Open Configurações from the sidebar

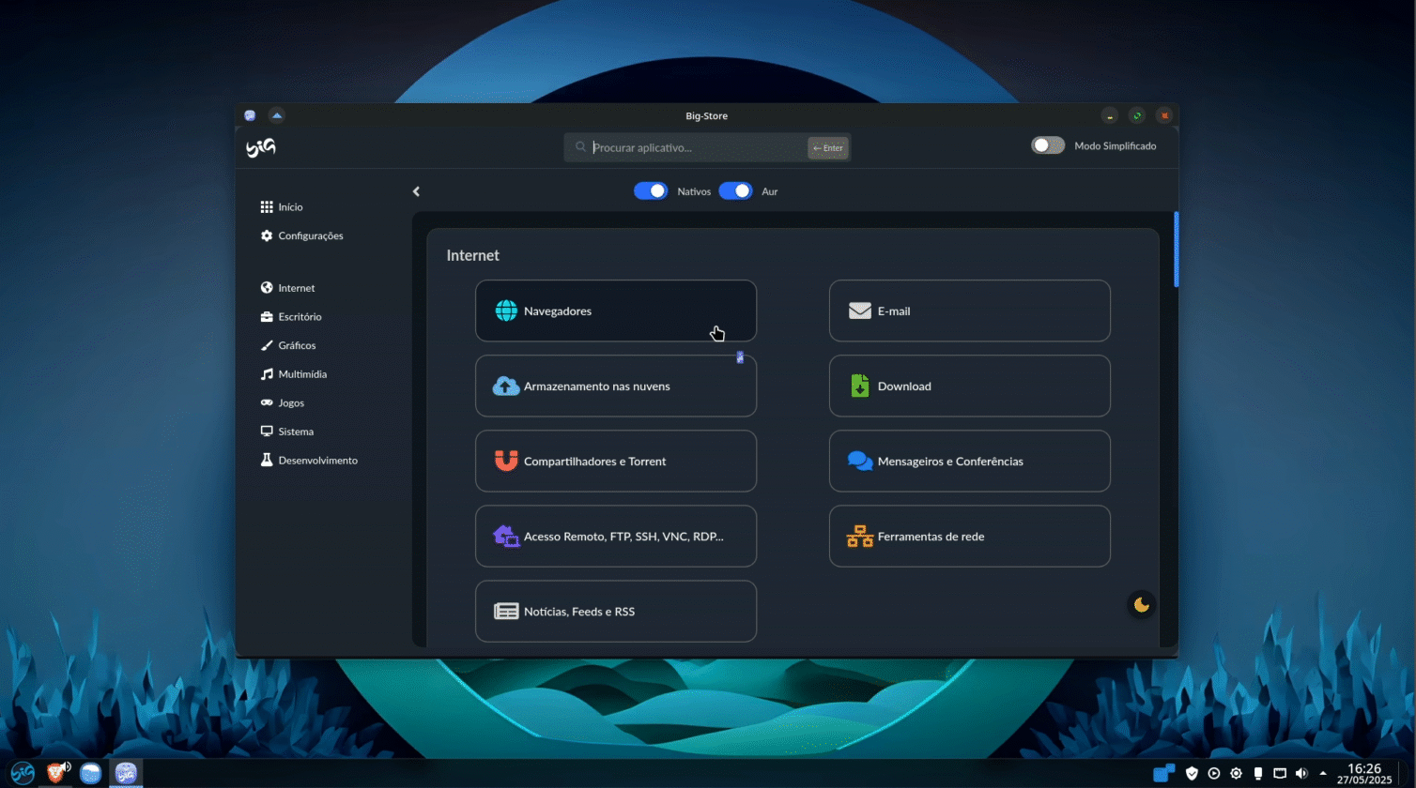[x=310, y=235]
